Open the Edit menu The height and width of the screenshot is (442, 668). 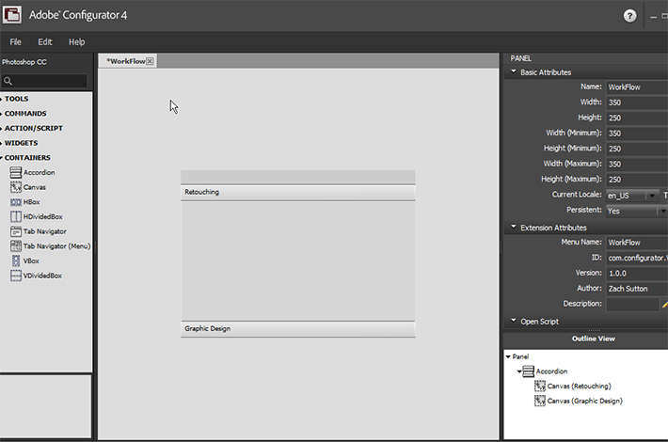coord(45,41)
